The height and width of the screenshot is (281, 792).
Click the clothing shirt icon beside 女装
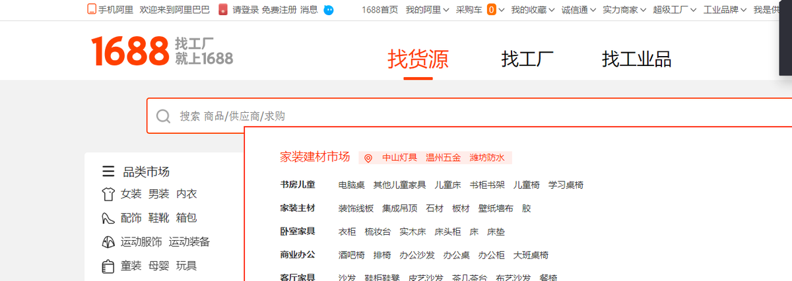point(108,194)
